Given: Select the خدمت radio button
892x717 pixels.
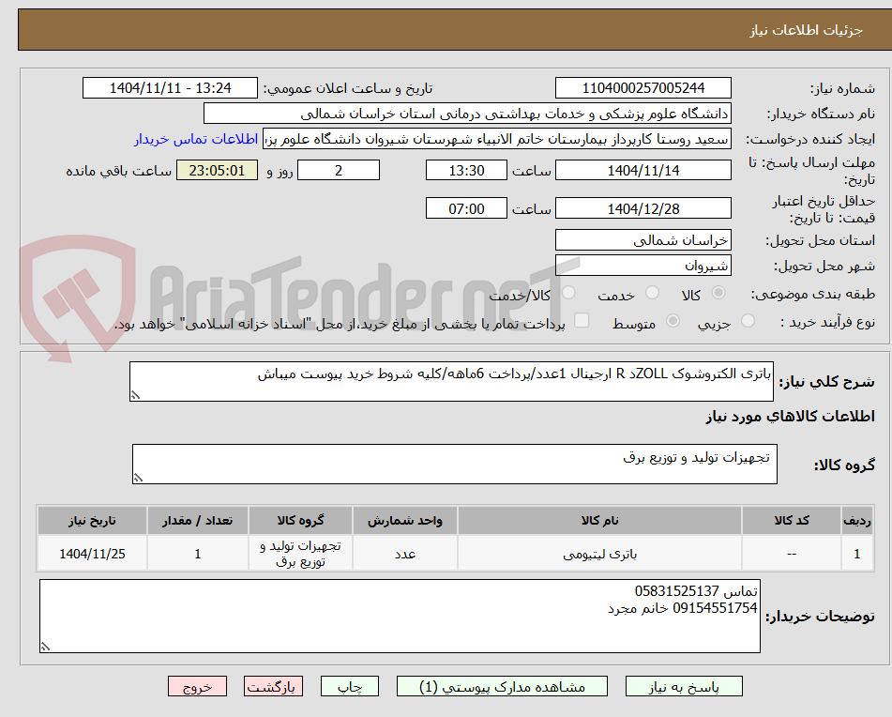Looking at the screenshot, I should [x=652, y=293].
